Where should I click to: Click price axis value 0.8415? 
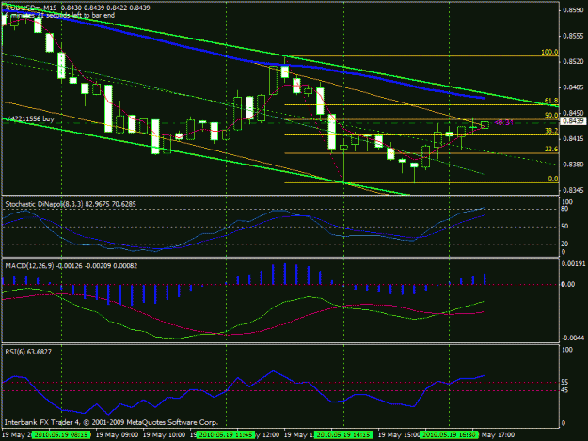pyautogui.click(x=573, y=138)
